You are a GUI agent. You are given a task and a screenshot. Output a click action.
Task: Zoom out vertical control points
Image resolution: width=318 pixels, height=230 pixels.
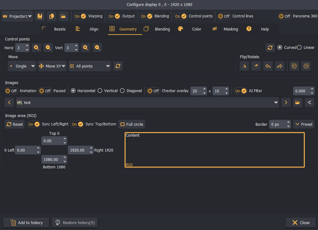click(x=97, y=48)
